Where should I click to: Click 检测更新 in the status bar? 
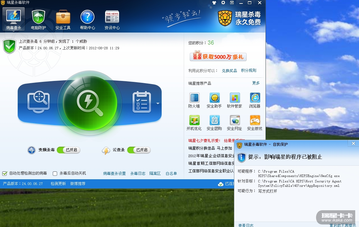(58, 184)
